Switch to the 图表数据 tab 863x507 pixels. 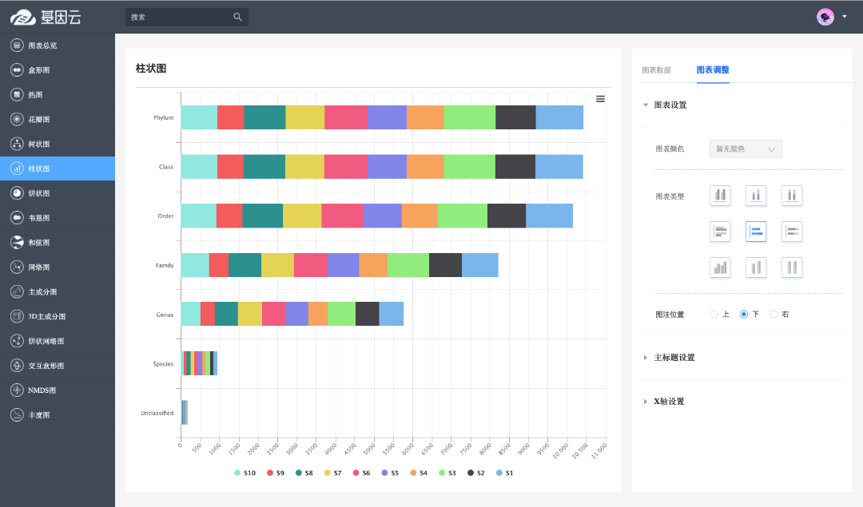pos(656,70)
